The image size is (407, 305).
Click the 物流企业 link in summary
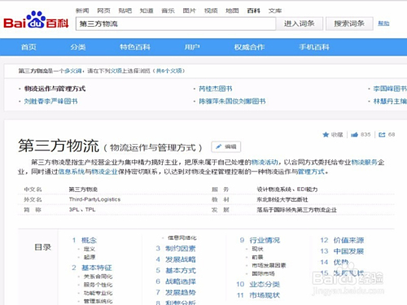point(104,172)
